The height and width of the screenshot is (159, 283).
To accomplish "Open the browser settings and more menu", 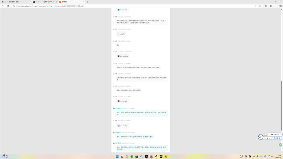I will click(276, 6).
